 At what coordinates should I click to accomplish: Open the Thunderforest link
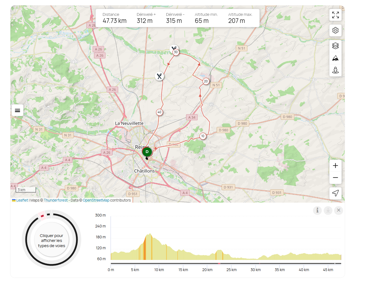pos(56,200)
